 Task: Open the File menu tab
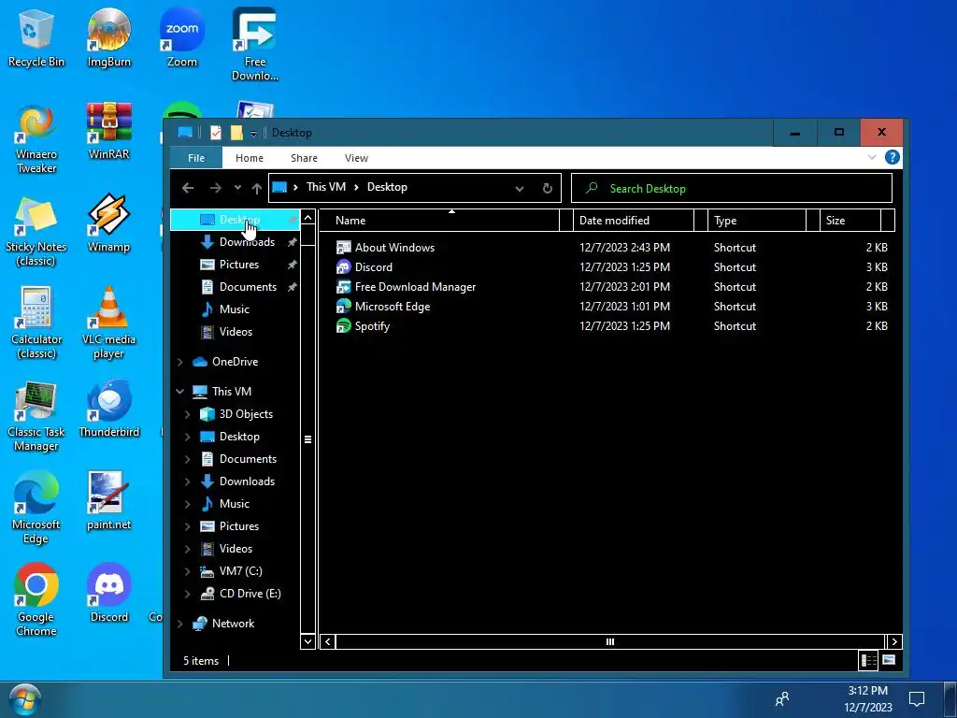pyautogui.click(x=196, y=157)
